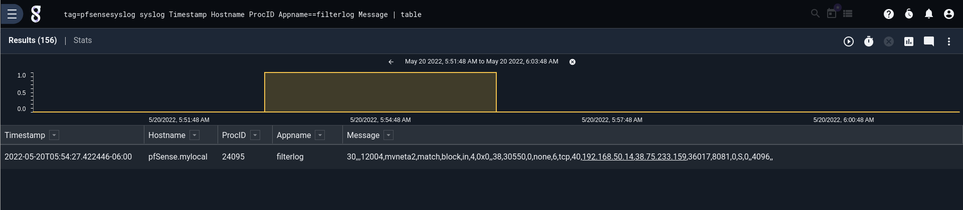Image resolution: width=963 pixels, height=210 pixels.
Task: Open the help question mark icon
Action: tap(889, 14)
